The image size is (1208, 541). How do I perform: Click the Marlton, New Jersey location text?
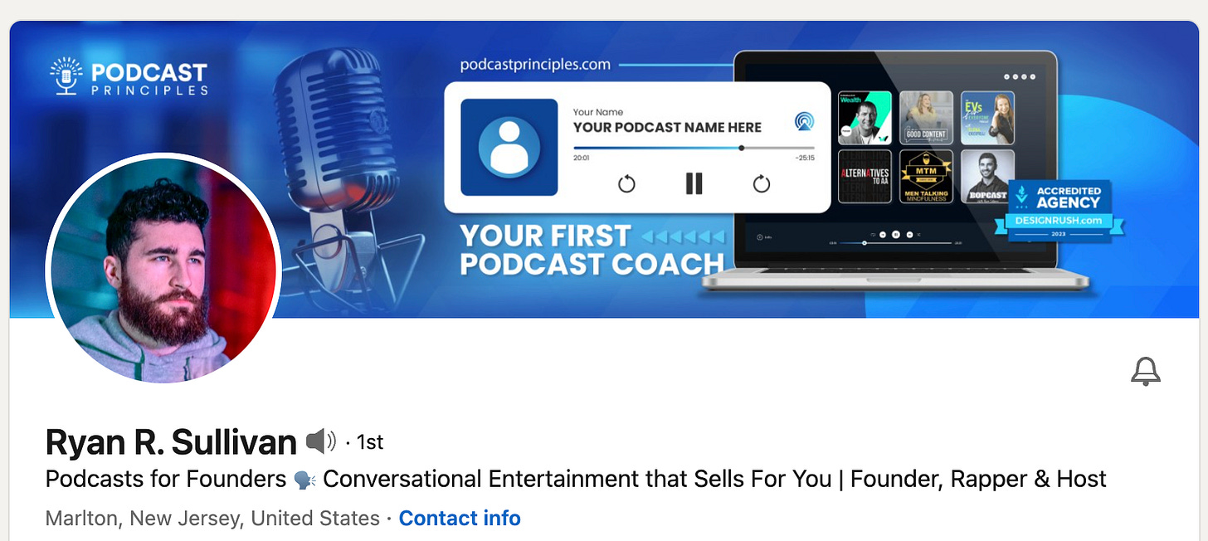[212, 519]
